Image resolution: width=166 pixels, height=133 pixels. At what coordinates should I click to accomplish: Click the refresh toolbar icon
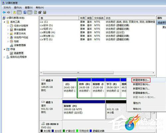coord(36,12)
